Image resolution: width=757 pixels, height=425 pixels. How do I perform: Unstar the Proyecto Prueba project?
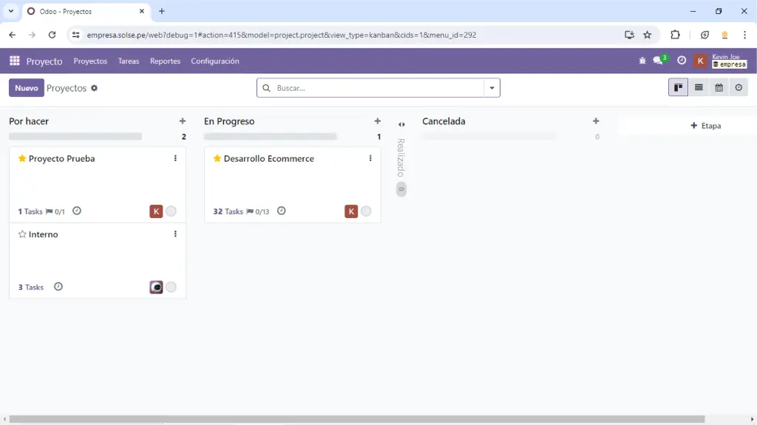(22, 159)
